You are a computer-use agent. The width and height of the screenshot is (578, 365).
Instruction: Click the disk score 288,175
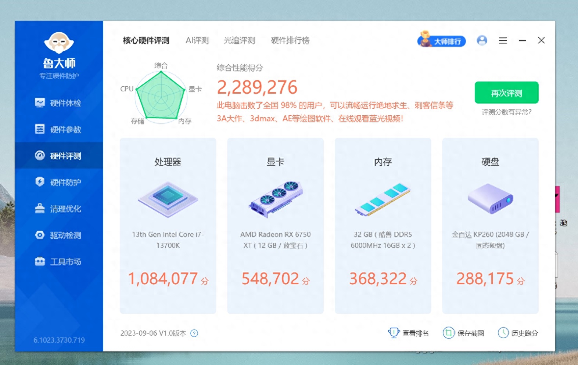(485, 279)
